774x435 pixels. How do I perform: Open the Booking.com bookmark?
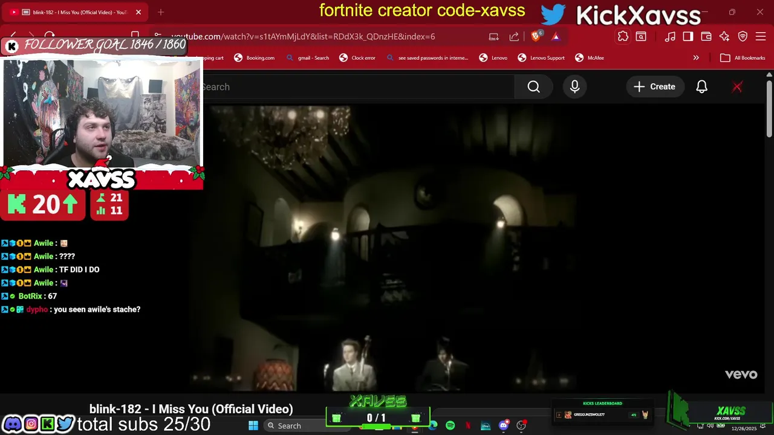pos(255,58)
